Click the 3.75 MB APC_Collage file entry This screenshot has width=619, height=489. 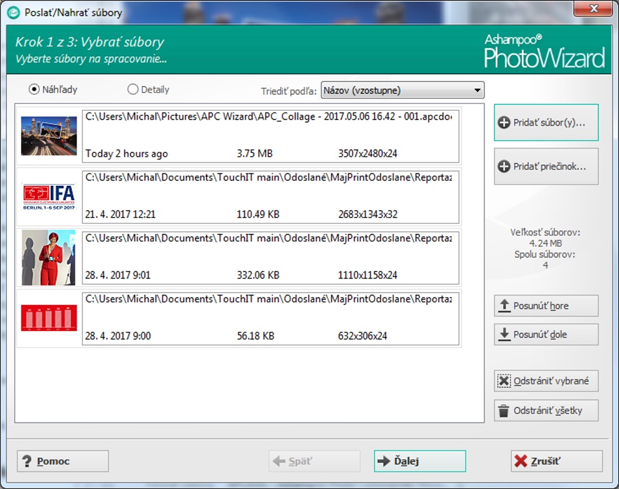271,136
